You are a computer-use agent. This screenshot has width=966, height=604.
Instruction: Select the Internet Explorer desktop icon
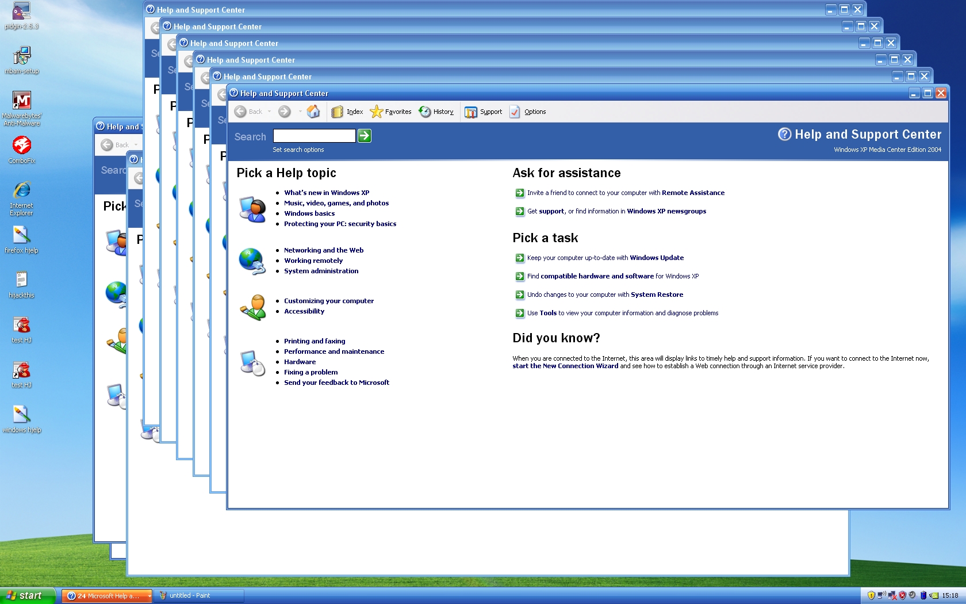tap(21, 198)
